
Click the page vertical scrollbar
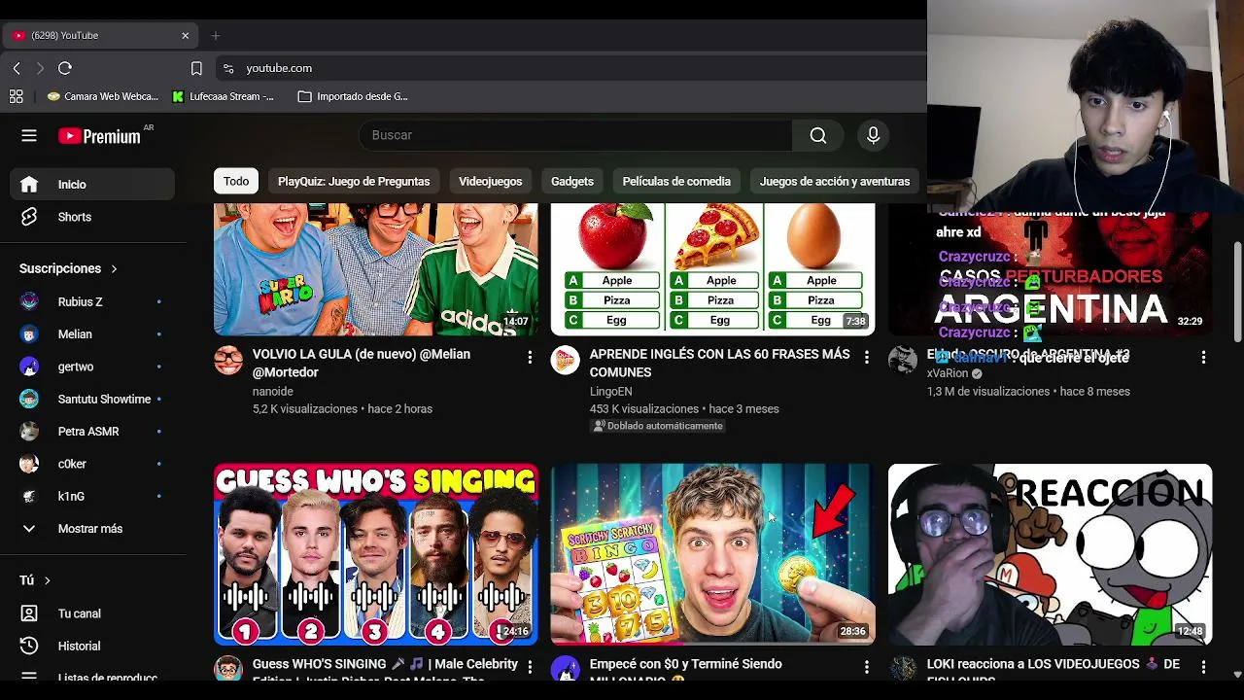(1237, 292)
